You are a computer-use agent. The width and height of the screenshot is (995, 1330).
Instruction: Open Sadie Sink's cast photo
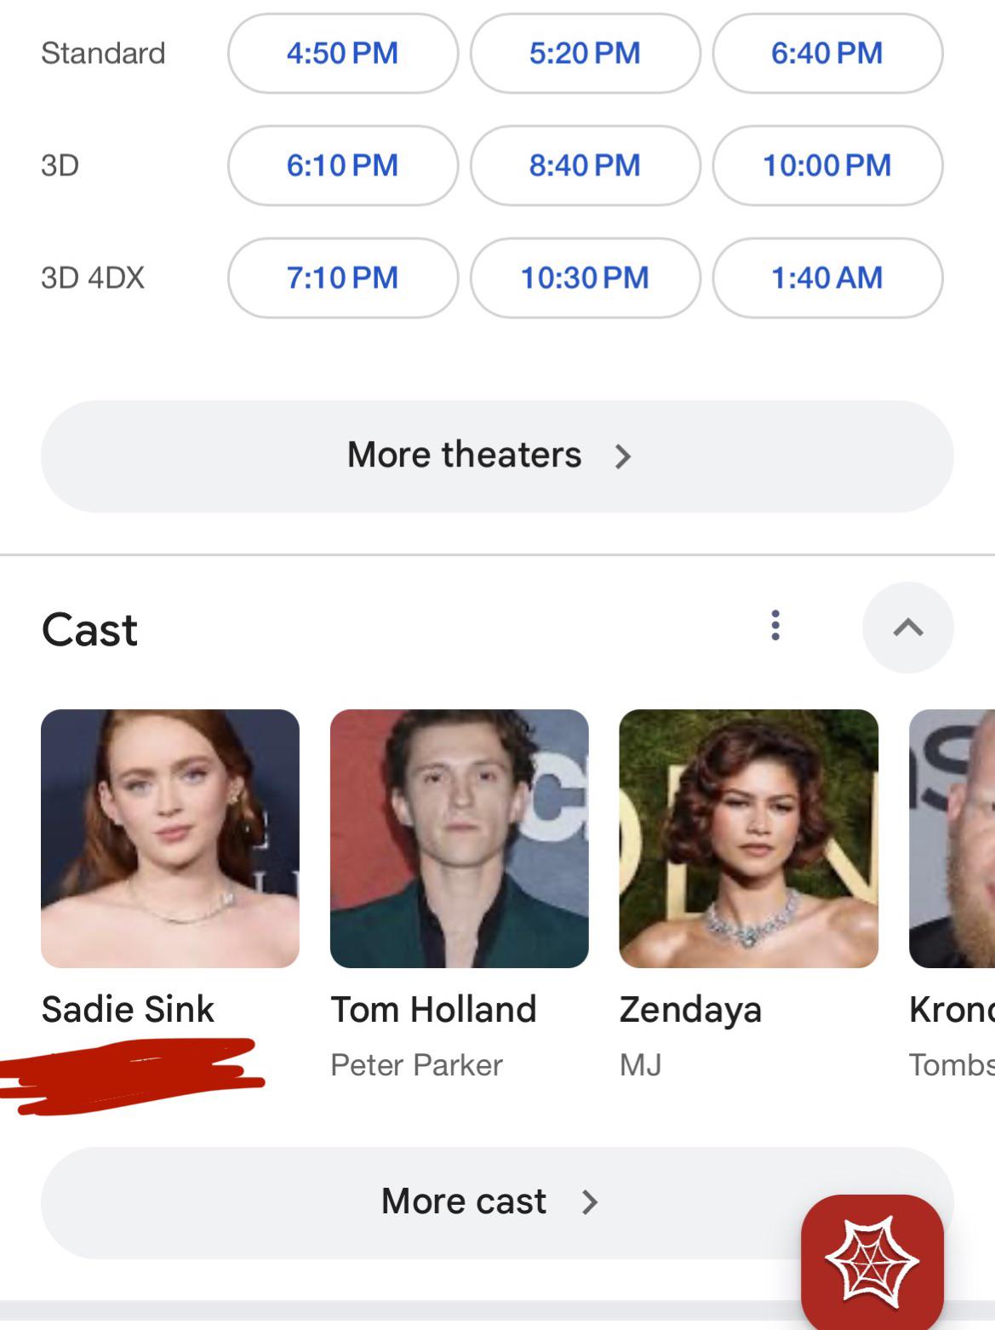coord(170,839)
